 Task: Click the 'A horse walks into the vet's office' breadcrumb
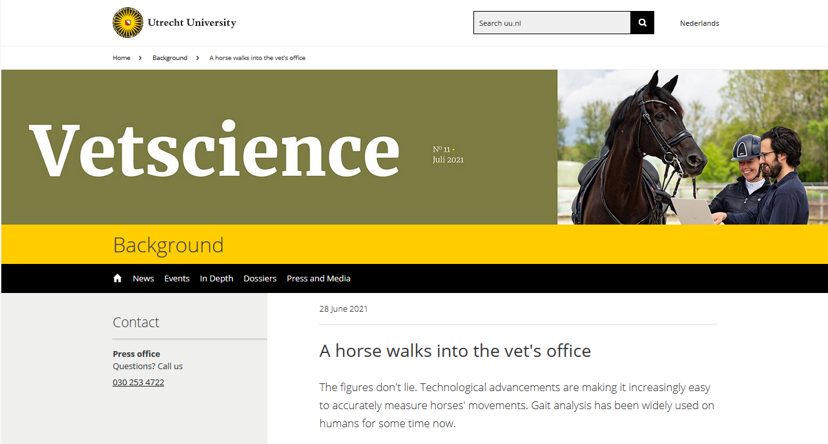[x=258, y=58]
